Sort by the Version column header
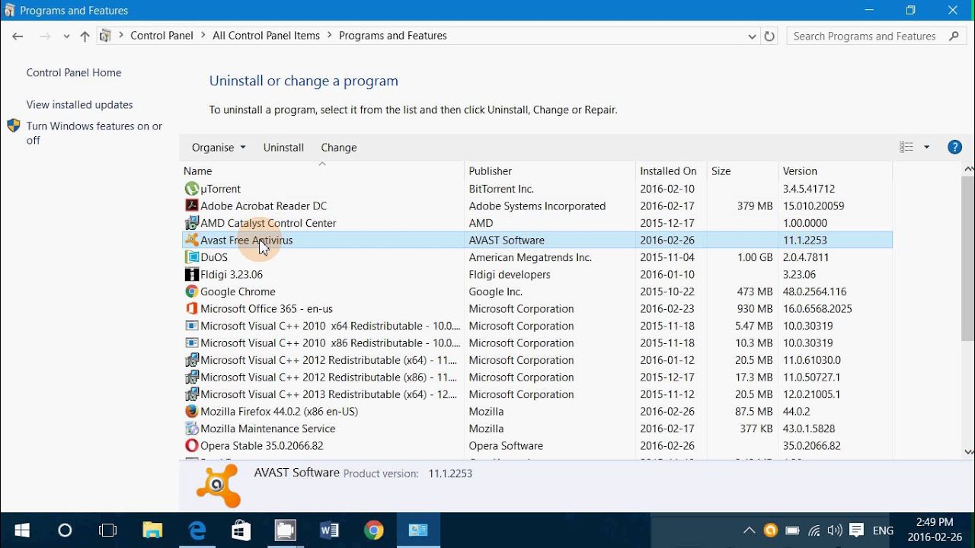 click(x=835, y=171)
